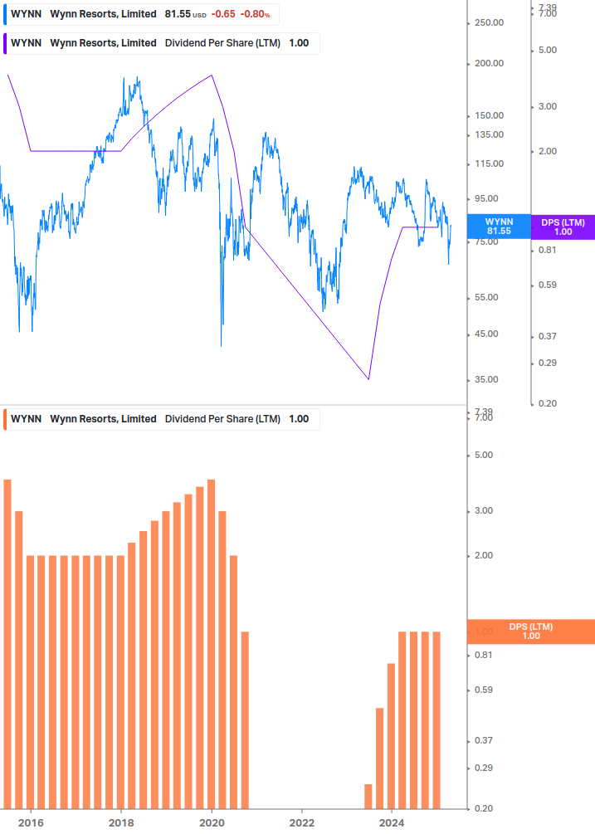Click the 55.00 price axis label
The width and height of the screenshot is (595, 834).
486,297
